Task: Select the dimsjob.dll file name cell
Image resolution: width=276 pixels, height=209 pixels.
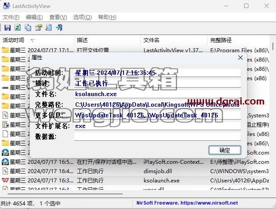Action: tap(158, 171)
